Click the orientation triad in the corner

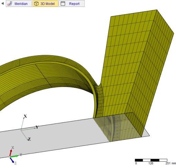point(15,155)
